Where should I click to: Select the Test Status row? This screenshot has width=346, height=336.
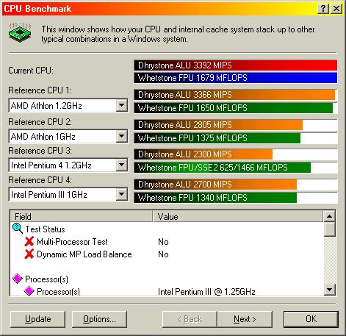pos(167,229)
